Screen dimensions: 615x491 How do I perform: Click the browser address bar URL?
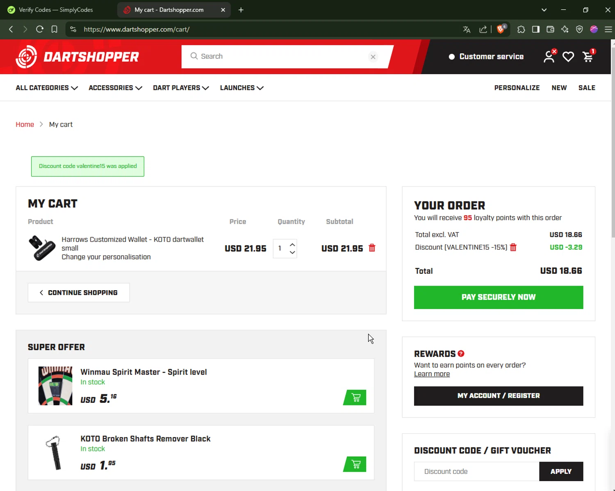click(x=137, y=30)
